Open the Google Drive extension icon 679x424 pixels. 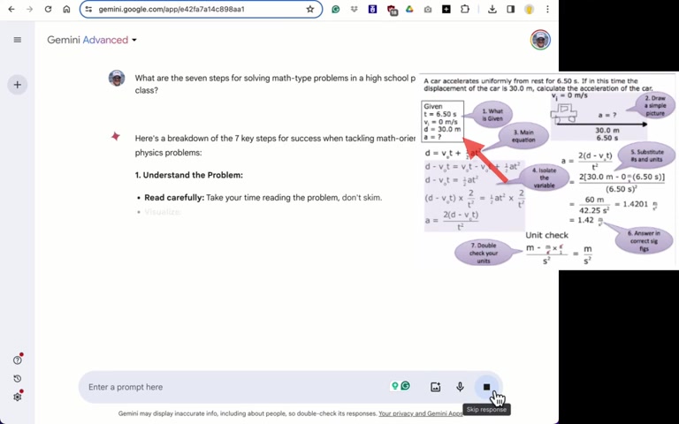[x=409, y=9]
